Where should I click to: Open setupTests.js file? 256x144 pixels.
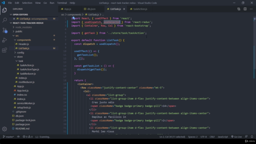pos(24,108)
